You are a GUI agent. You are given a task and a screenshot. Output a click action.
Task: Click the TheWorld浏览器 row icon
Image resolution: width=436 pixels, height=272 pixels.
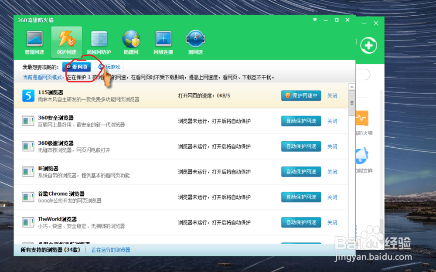click(28, 222)
